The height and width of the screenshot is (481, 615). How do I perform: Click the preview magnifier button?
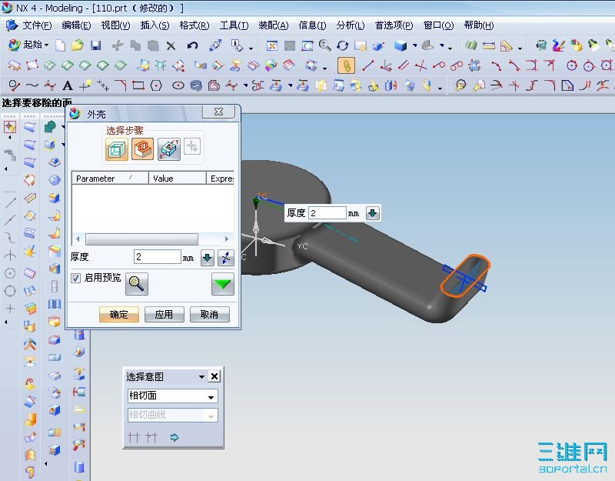(x=137, y=284)
